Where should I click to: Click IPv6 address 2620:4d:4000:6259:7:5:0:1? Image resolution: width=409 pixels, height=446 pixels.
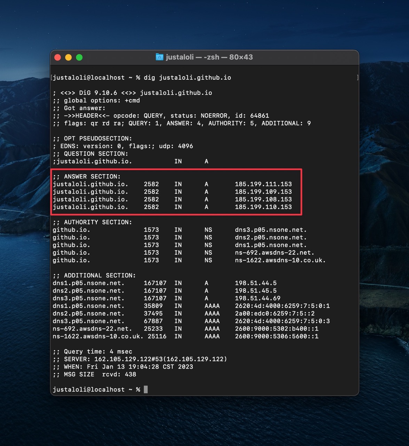click(283, 306)
